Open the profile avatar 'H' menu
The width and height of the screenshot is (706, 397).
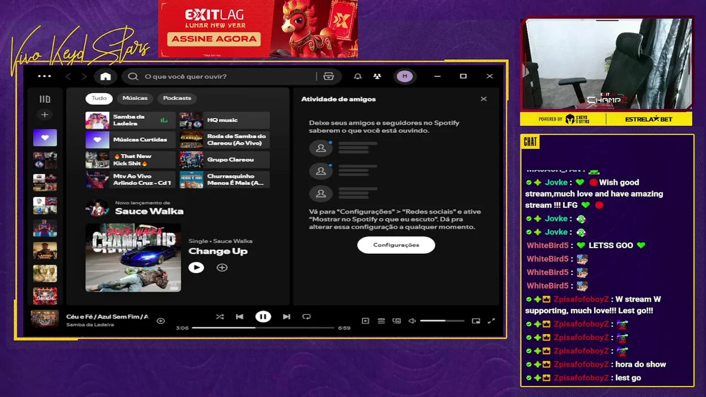pyautogui.click(x=405, y=76)
